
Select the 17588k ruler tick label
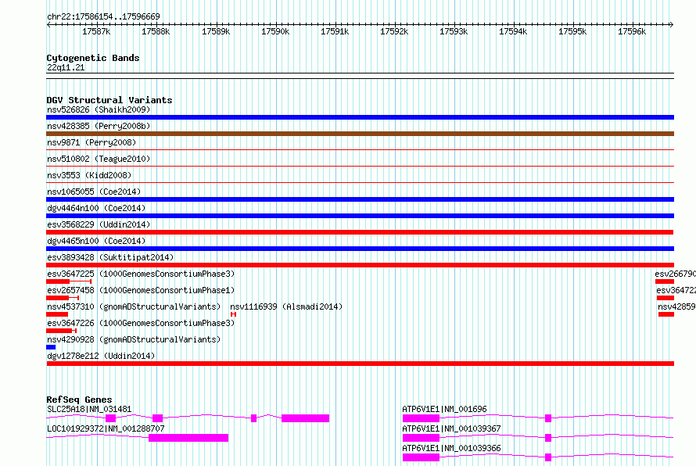[x=156, y=31]
